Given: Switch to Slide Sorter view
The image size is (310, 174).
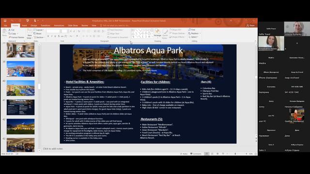Looking at the screenshot, I should pyautogui.click(x=212, y=154).
